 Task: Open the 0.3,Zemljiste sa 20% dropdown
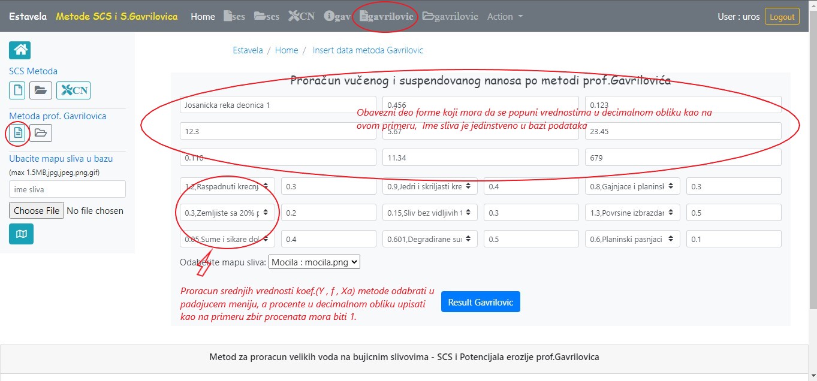coord(228,213)
